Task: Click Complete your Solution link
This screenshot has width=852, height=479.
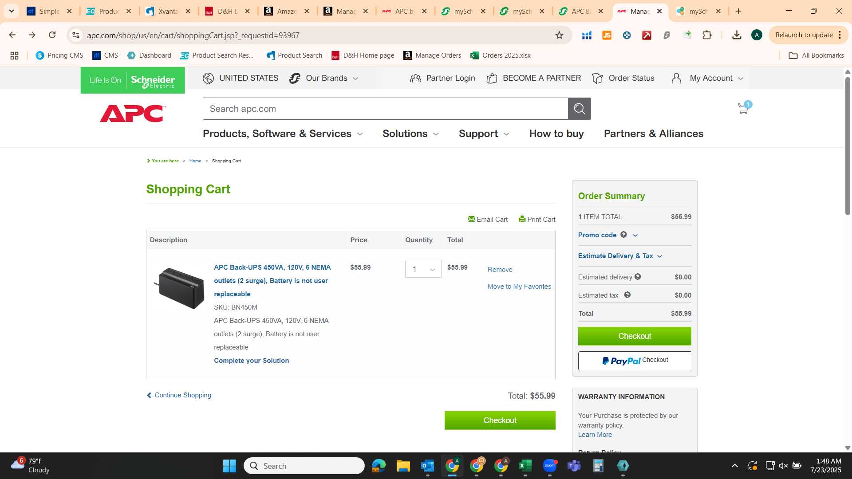Action: [251, 361]
